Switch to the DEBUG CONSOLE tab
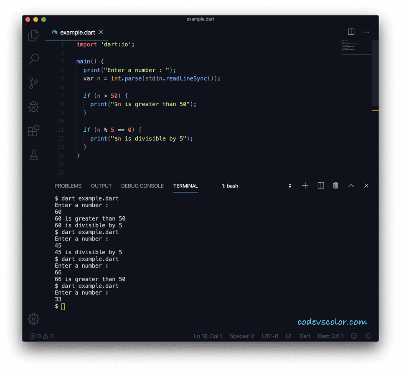The width and height of the screenshot is (401, 371). point(142,186)
